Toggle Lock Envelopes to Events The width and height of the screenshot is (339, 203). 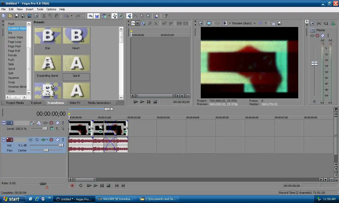114,16
